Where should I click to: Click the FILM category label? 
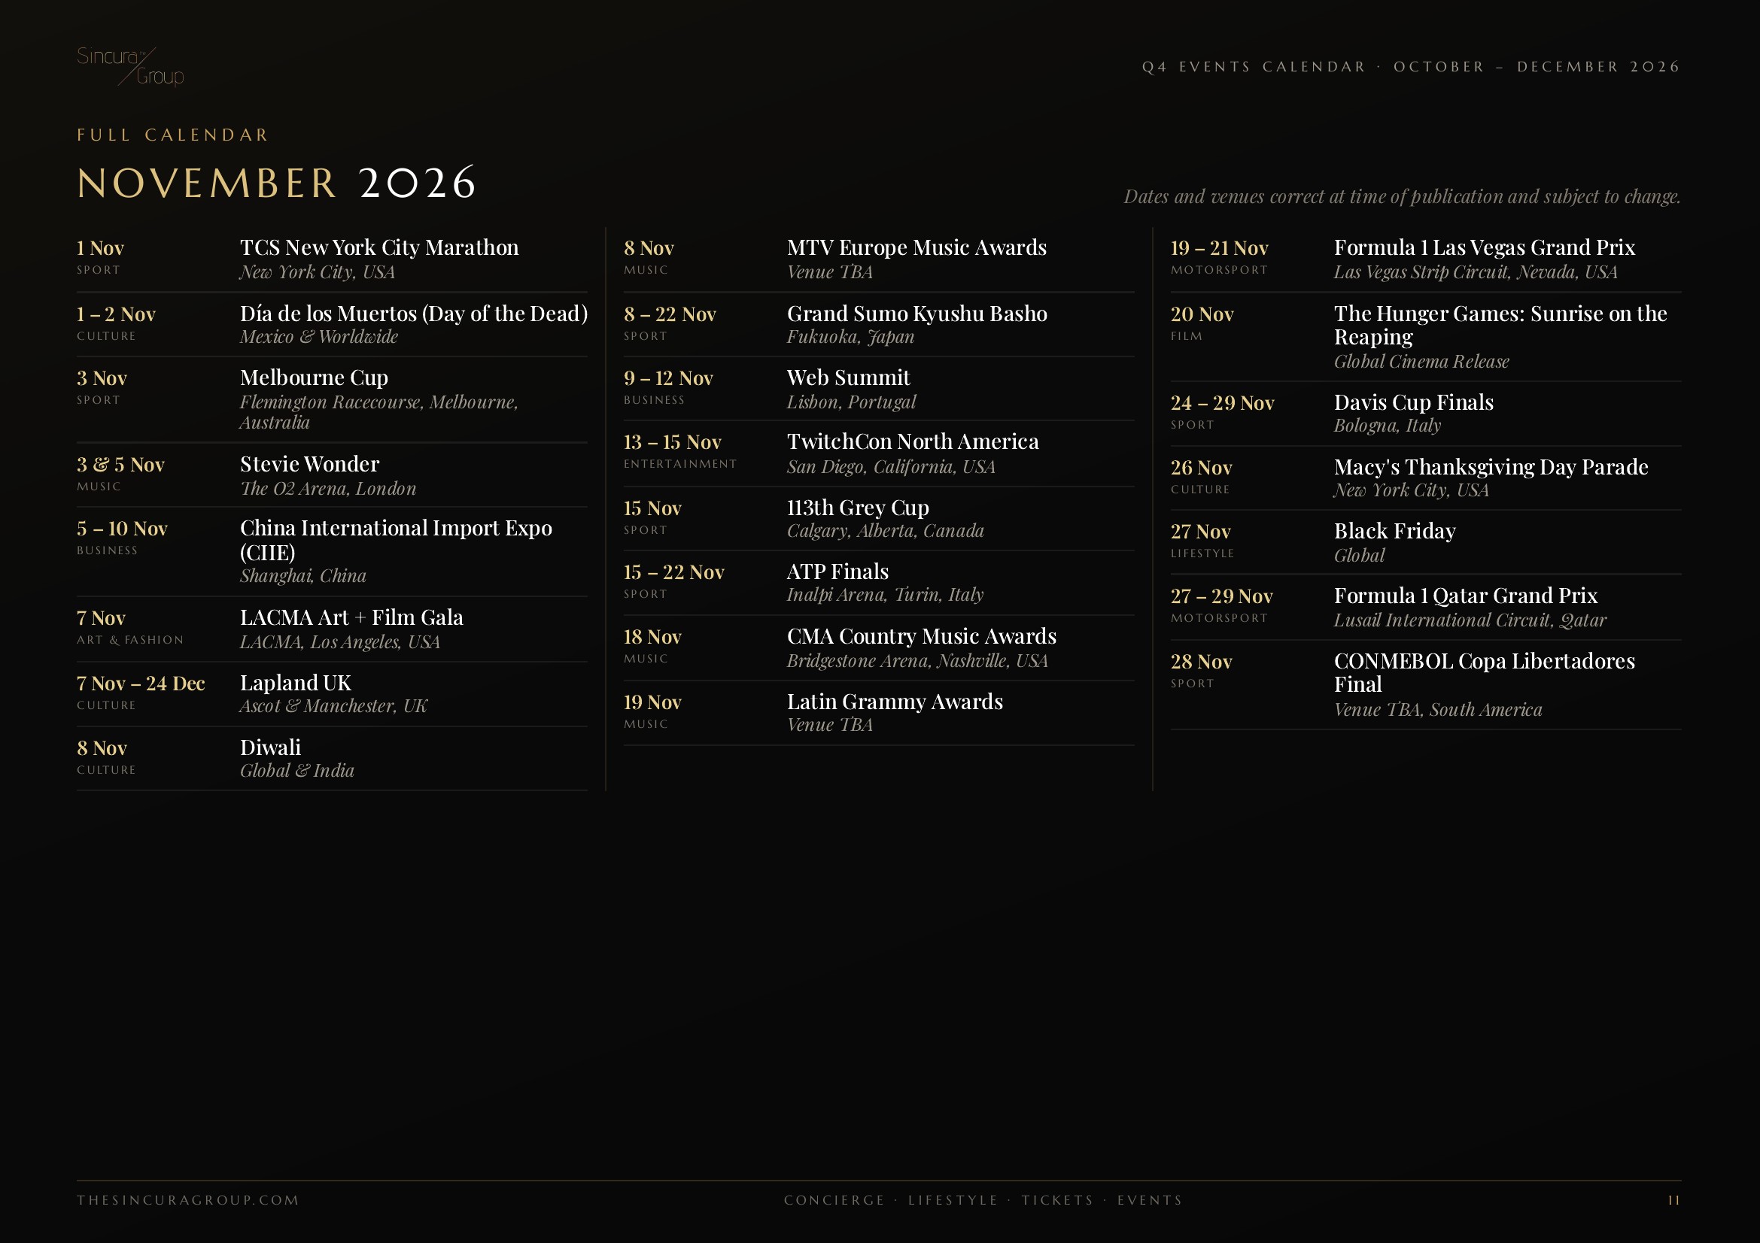[1186, 336]
